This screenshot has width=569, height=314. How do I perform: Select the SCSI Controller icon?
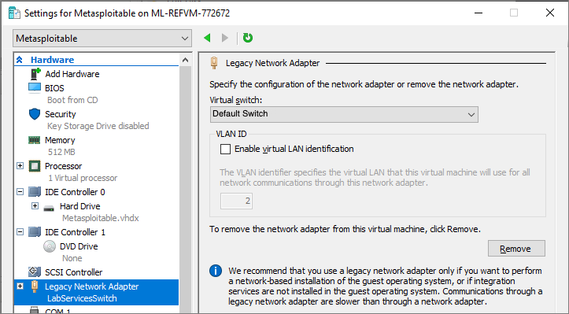pos(35,272)
